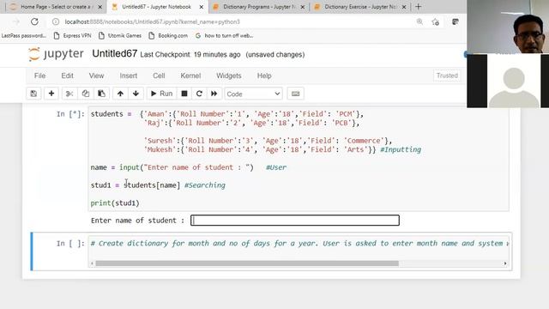Open a new browser tab
This screenshot has width=549, height=309.
click(x=418, y=7)
